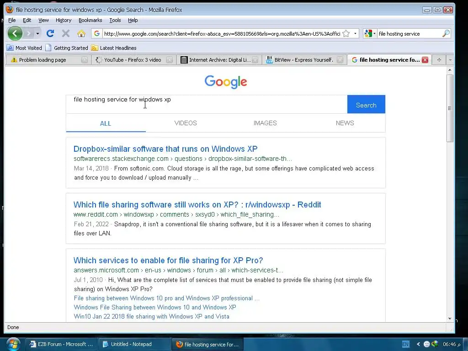Image resolution: width=468 pixels, height=351 pixels.
Task: Expand the address bar URL history dropdown
Action: (x=355, y=33)
